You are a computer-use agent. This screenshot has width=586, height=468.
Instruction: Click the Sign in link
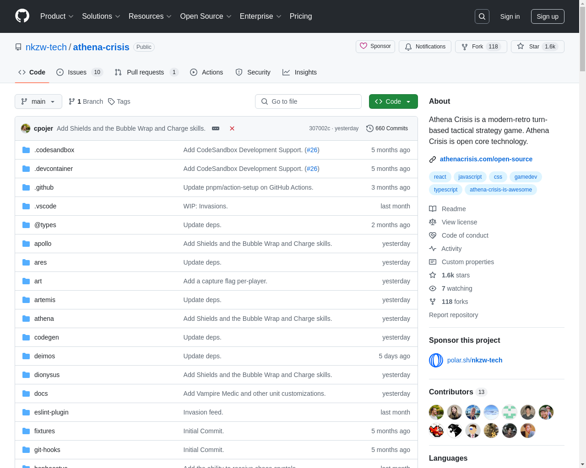pyautogui.click(x=510, y=16)
